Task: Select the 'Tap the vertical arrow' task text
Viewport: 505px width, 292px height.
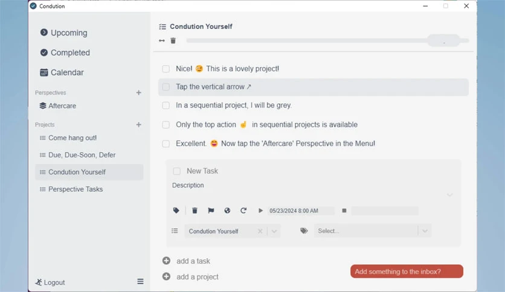Action: [x=213, y=87]
